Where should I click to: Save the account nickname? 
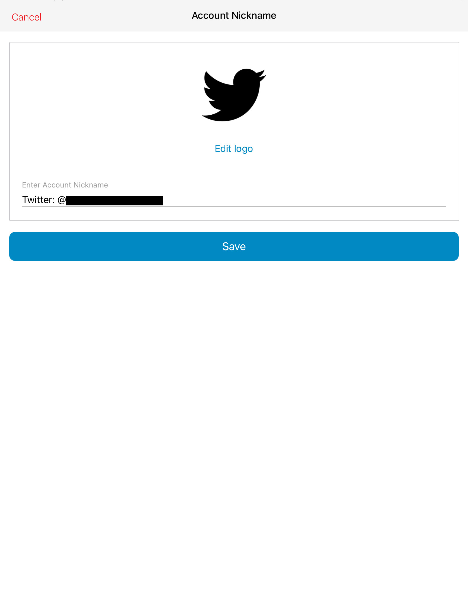234,246
